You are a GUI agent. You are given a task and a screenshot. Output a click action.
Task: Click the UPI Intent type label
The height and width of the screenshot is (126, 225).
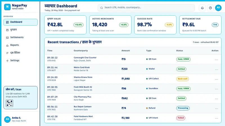coord(153,118)
